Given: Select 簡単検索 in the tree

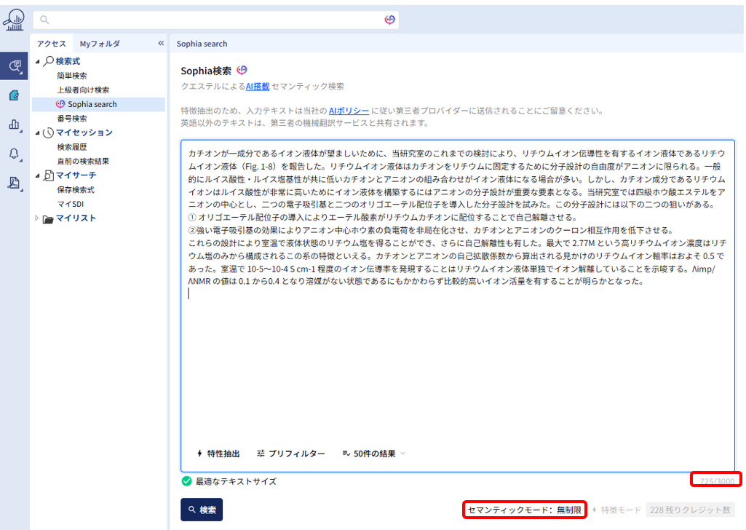Looking at the screenshot, I should 72,76.
